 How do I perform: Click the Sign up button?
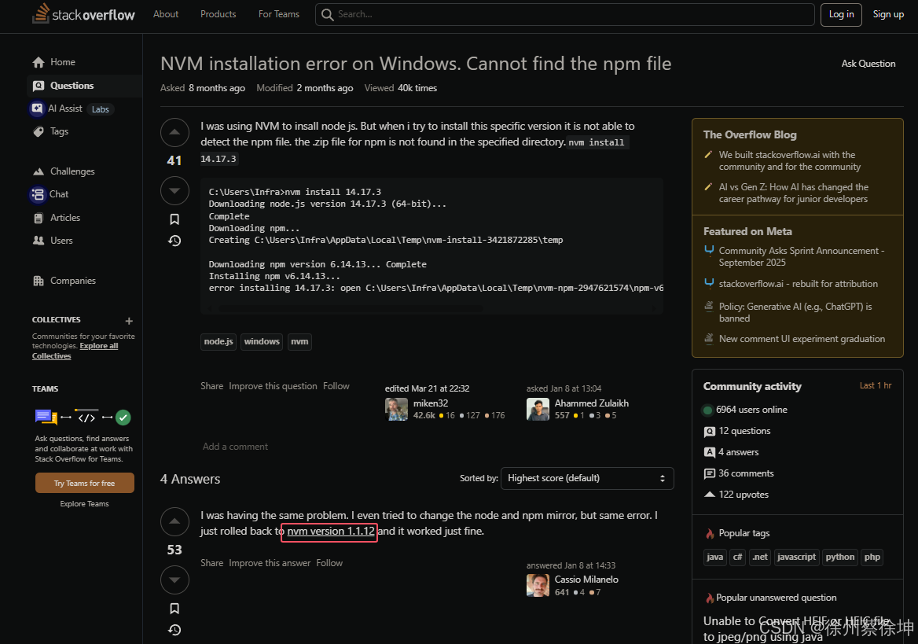point(888,14)
